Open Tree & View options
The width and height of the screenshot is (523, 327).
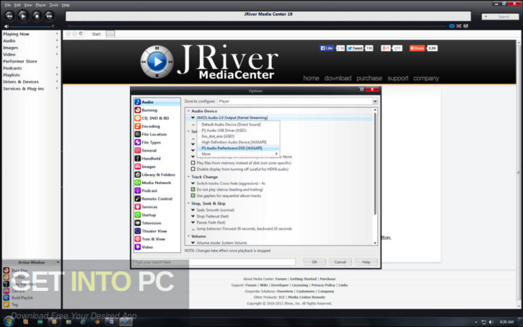153,239
